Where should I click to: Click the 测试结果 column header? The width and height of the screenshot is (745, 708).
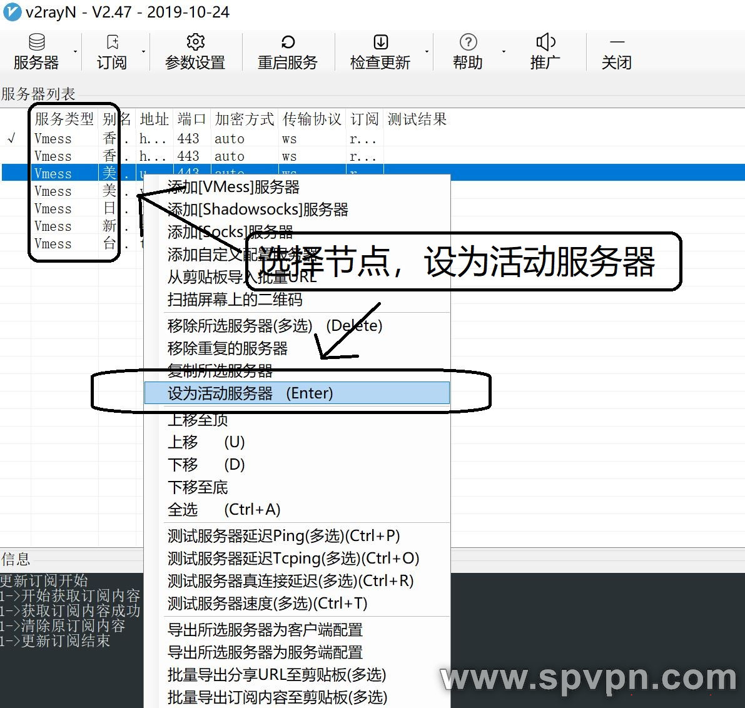point(417,119)
